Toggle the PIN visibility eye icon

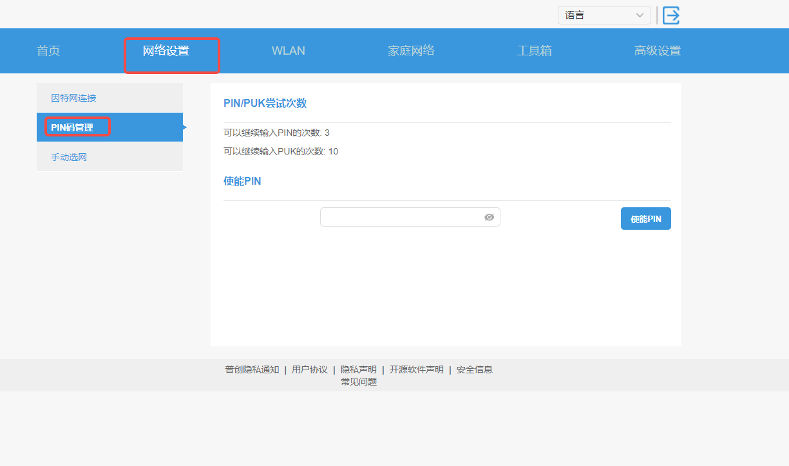pos(489,217)
